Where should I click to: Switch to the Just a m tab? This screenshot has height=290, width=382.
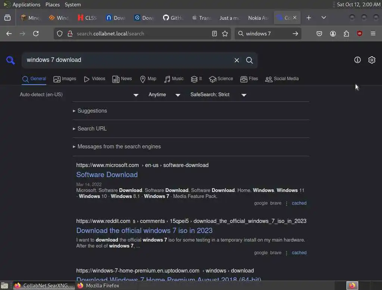(x=229, y=18)
